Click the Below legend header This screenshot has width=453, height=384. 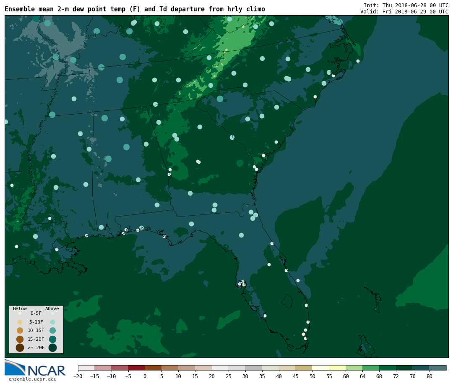coord(20,308)
